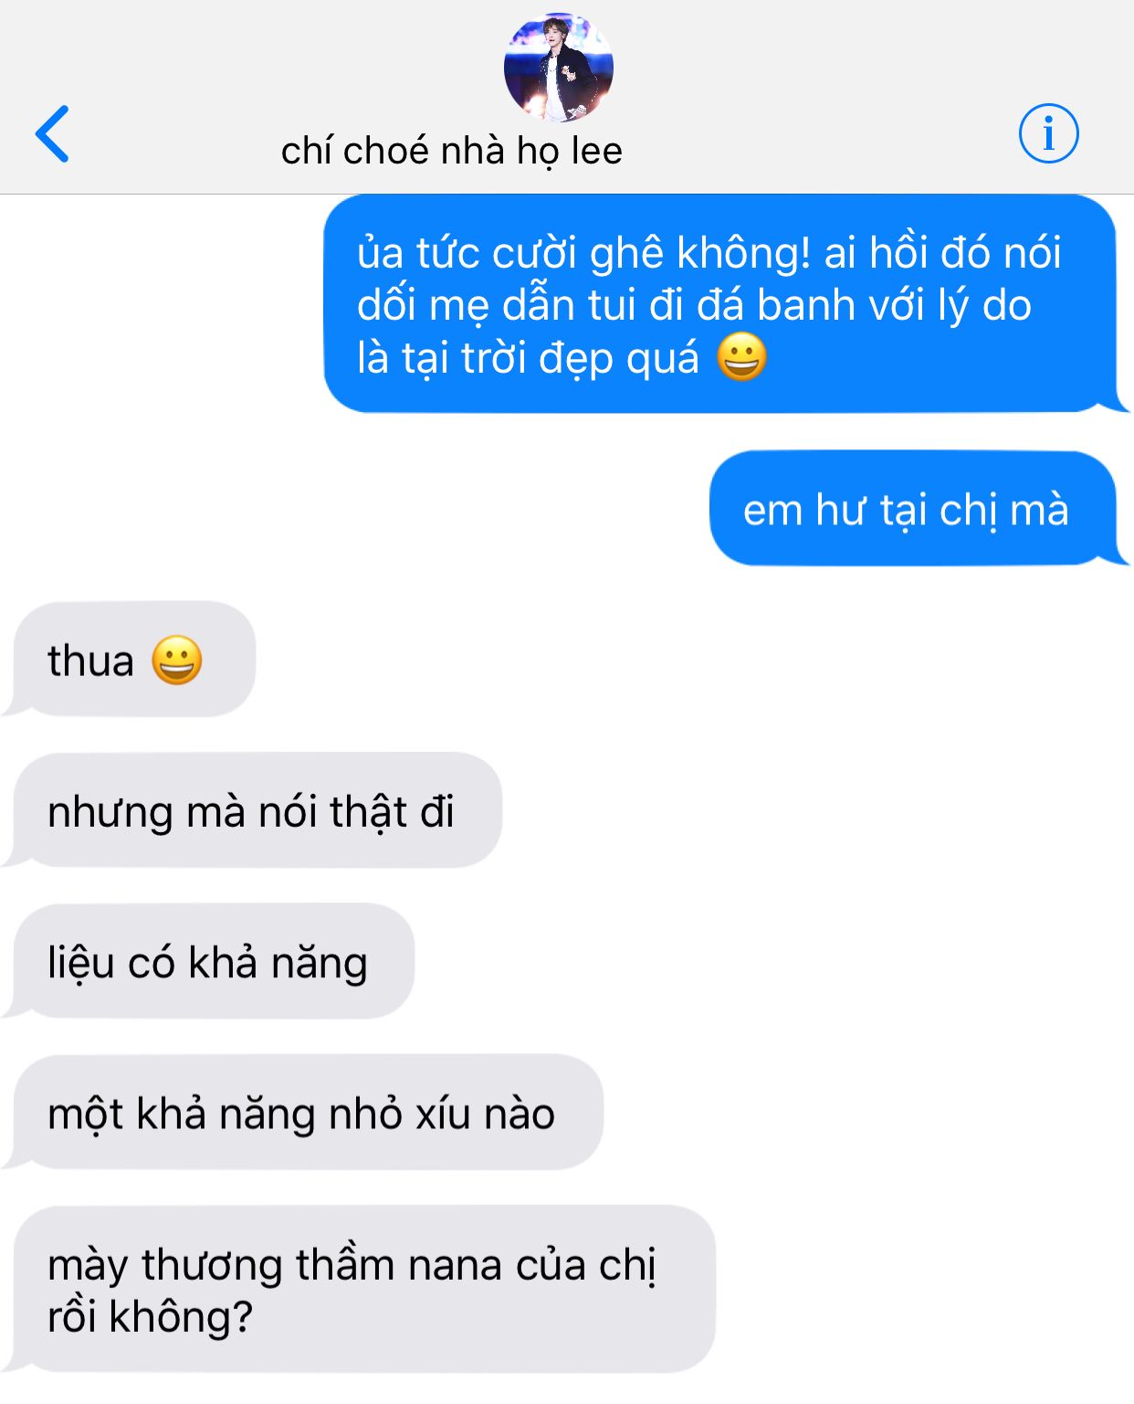
Task: Tap grinning emoji beside thua
Action: click(x=176, y=660)
